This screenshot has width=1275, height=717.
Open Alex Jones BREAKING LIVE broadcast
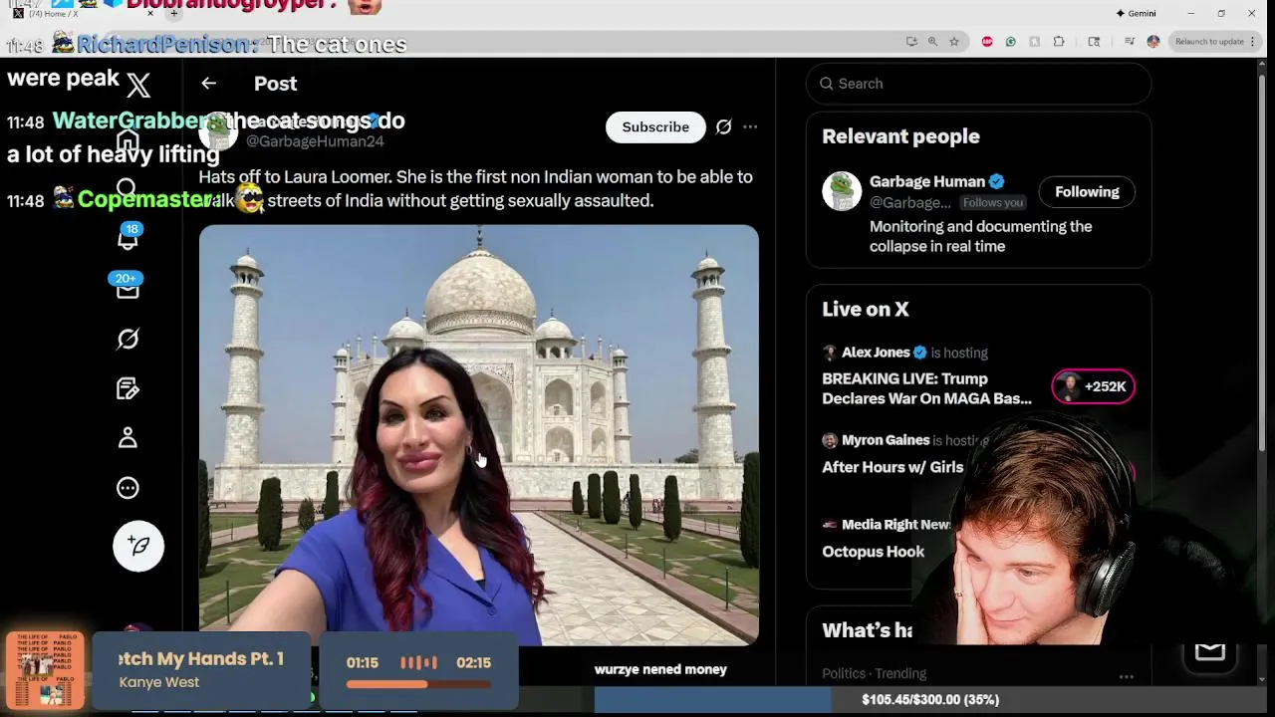click(926, 388)
